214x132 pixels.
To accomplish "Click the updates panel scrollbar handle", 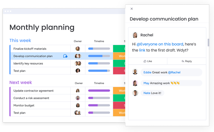I will [208, 43].
